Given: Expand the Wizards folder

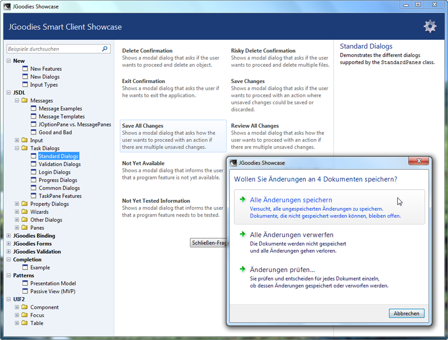Looking at the screenshot, I should pyautogui.click(x=17, y=212).
